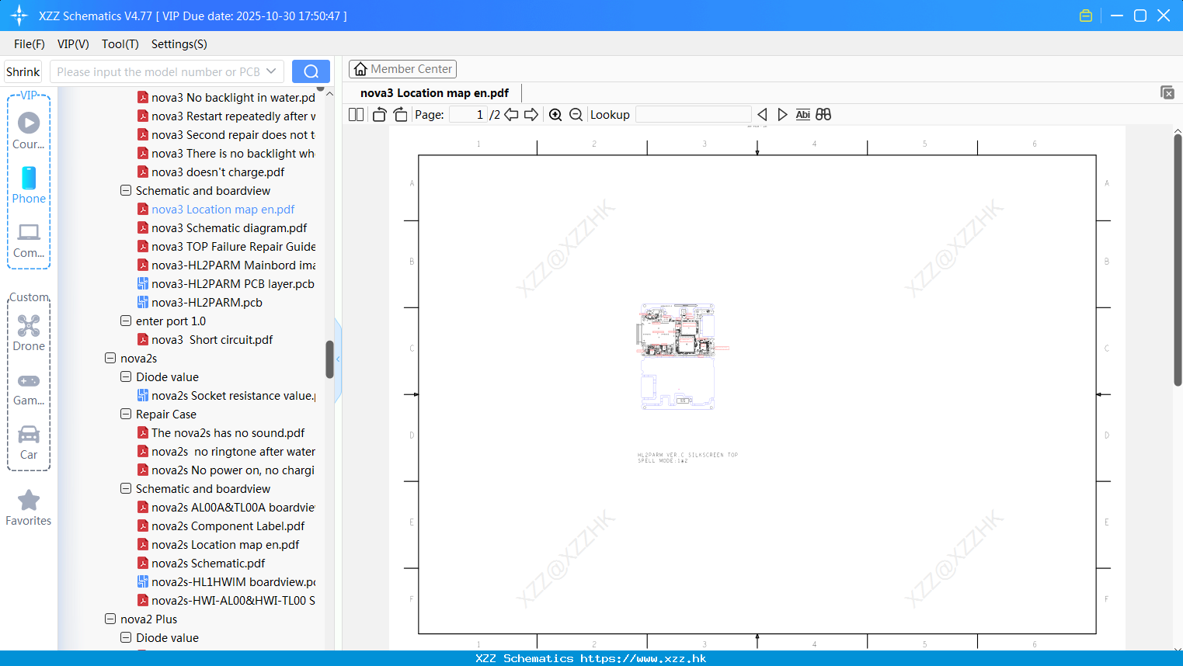Click the Page number field

pyautogui.click(x=468, y=115)
